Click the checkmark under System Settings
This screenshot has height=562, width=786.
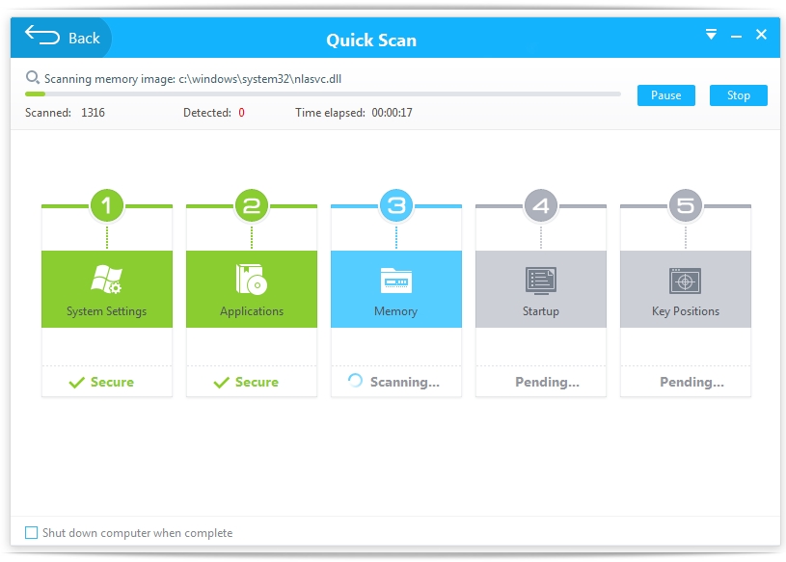[x=77, y=383]
